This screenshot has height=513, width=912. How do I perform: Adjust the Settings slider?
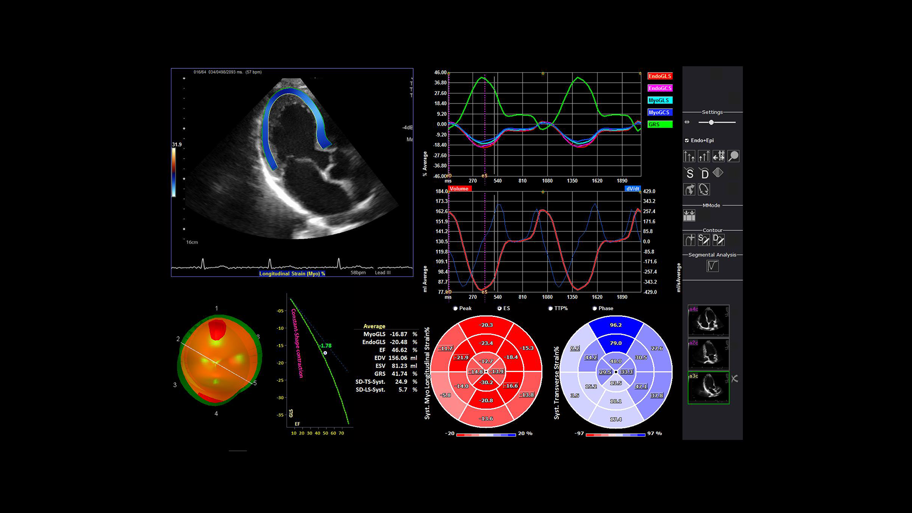point(712,123)
